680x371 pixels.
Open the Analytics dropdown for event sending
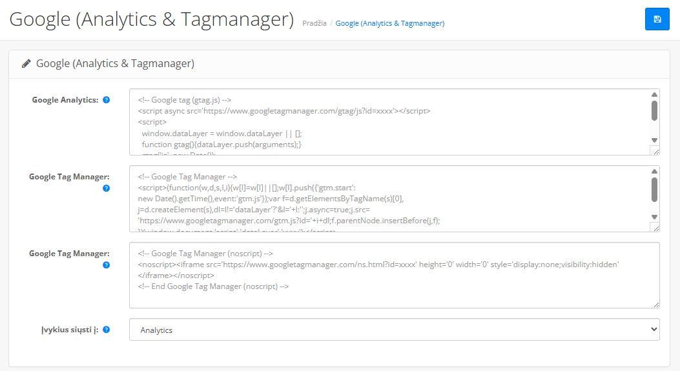[394, 330]
